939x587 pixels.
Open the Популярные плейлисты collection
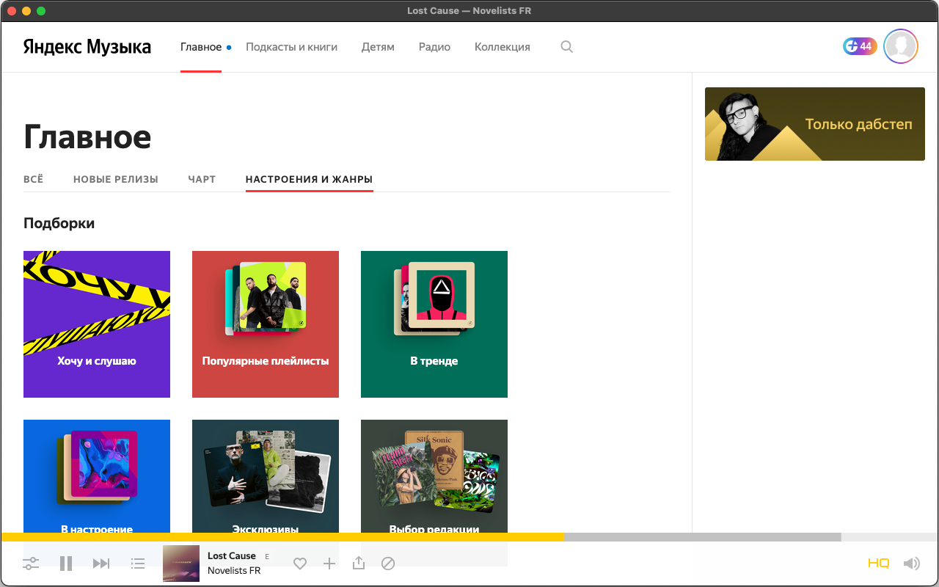pos(265,324)
